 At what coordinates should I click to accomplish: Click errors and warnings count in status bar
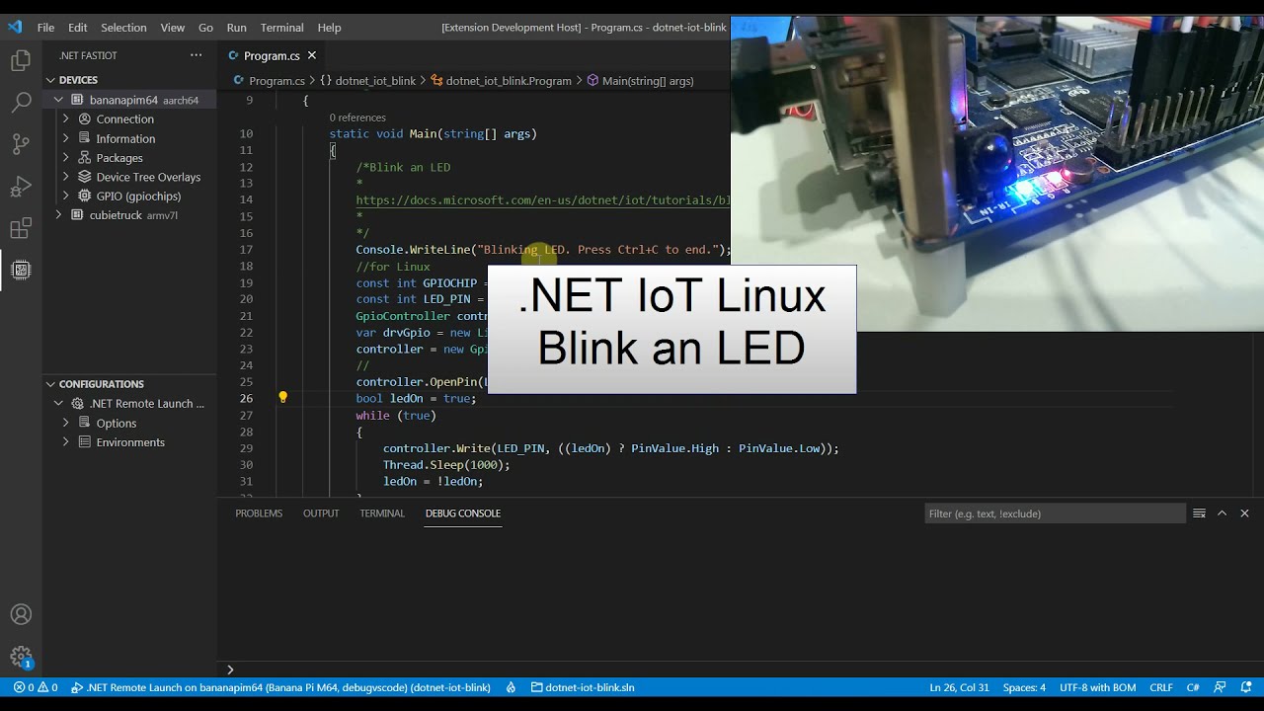click(36, 687)
